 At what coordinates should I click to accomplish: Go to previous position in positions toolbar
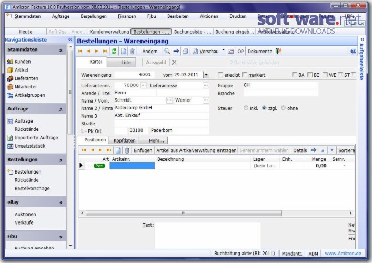click(92, 150)
